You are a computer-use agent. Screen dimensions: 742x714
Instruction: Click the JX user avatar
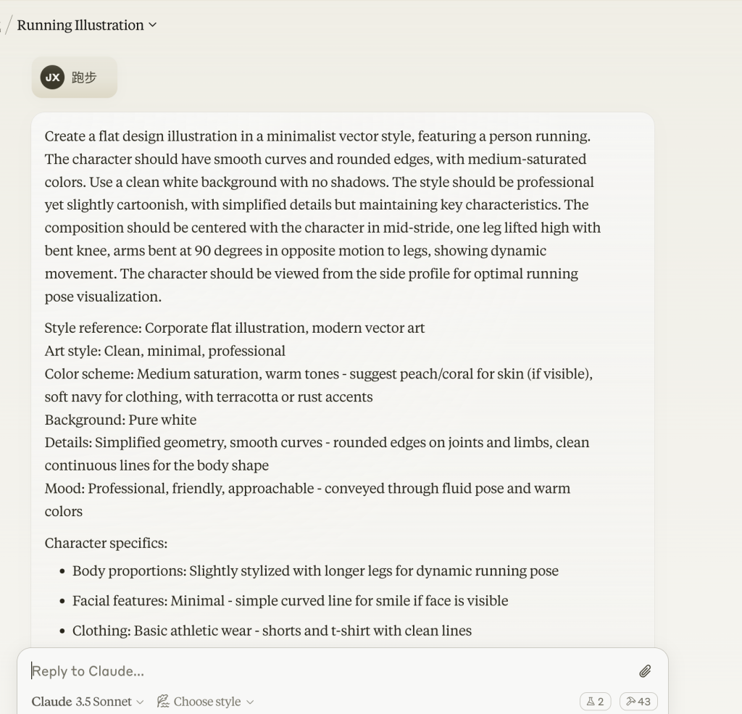pos(52,77)
